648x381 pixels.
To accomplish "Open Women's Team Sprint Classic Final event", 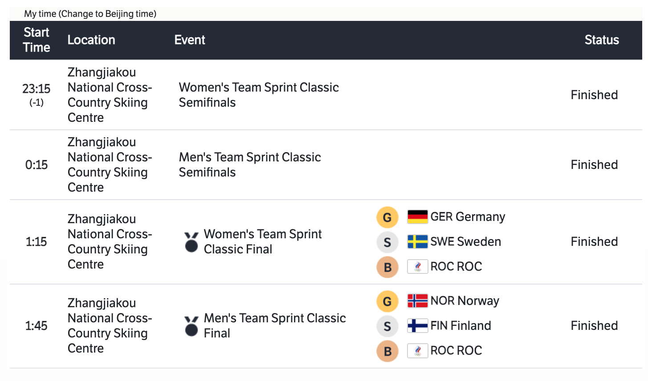I will pyautogui.click(x=262, y=241).
